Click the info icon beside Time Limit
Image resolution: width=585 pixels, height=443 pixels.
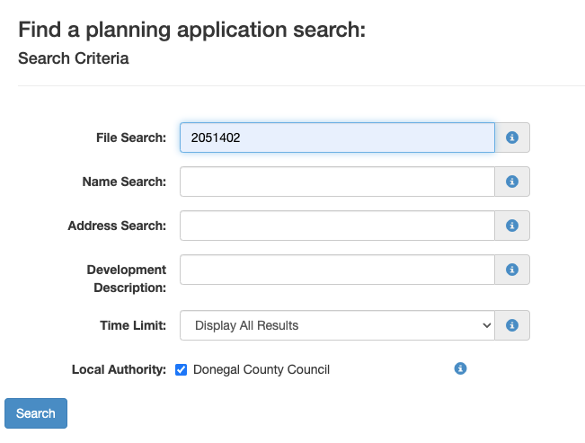pyautogui.click(x=512, y=325)
